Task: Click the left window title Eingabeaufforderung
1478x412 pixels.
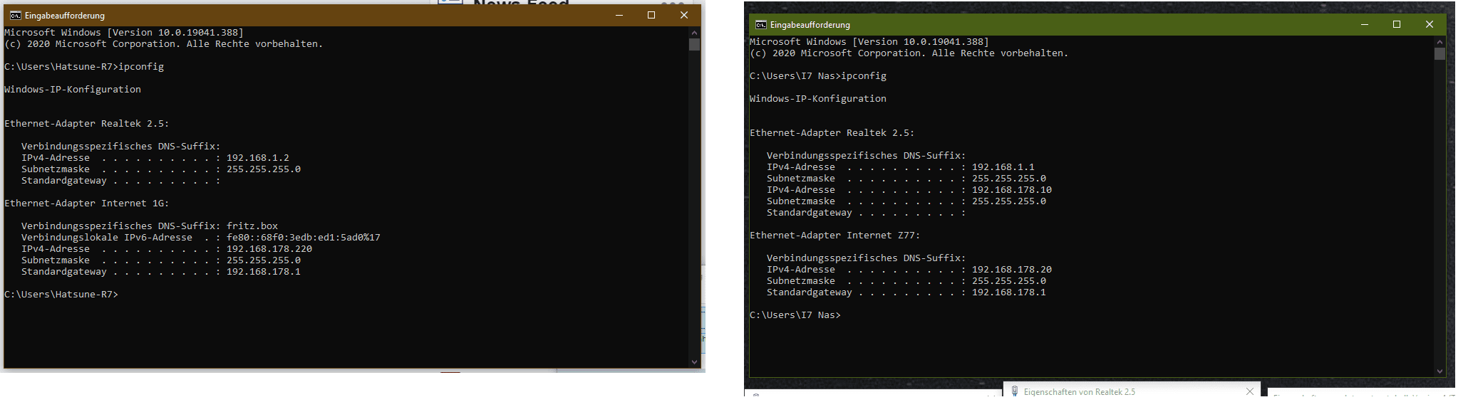Action: tap(65, 15)
